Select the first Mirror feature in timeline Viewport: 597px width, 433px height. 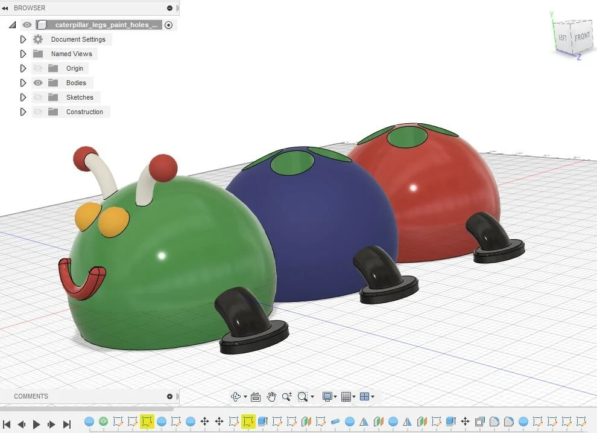[x=364, y=422]
